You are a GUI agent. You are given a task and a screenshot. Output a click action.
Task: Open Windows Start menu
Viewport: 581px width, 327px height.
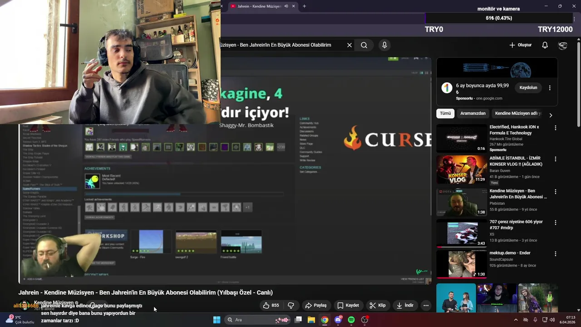point(217,320)
